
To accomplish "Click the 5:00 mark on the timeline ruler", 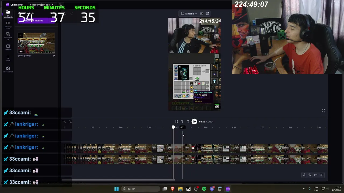I will (206, 127).
